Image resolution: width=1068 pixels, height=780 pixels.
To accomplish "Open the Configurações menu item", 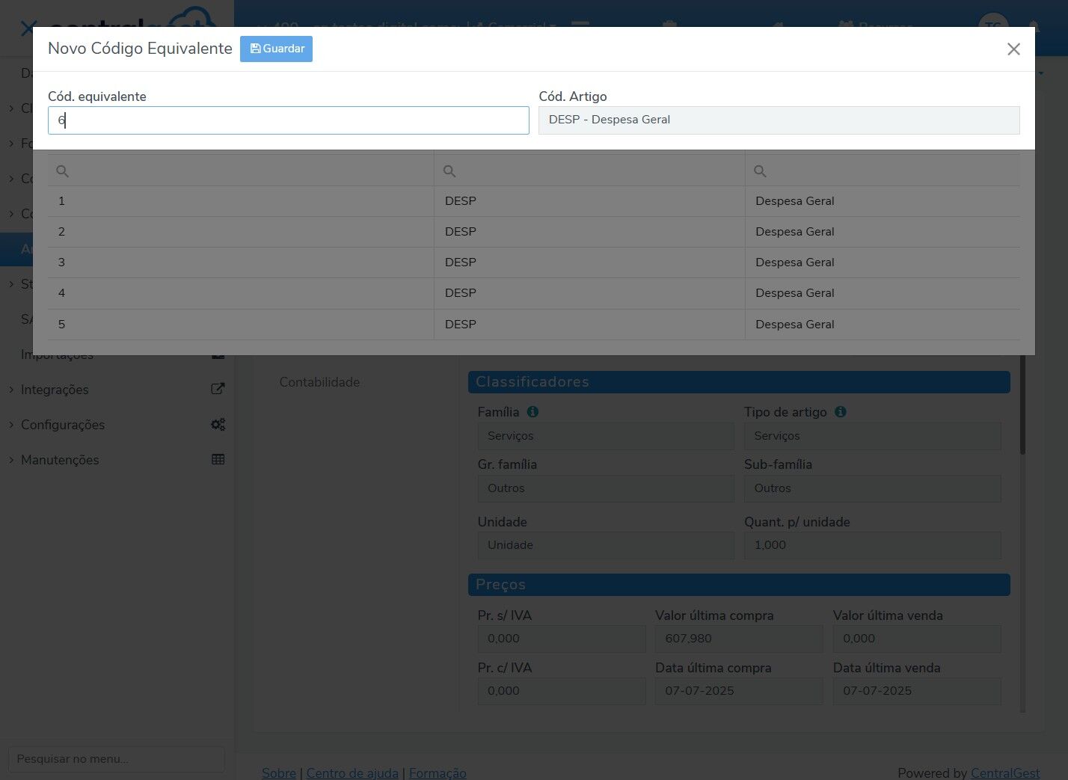I will click(x=63, y=425).
